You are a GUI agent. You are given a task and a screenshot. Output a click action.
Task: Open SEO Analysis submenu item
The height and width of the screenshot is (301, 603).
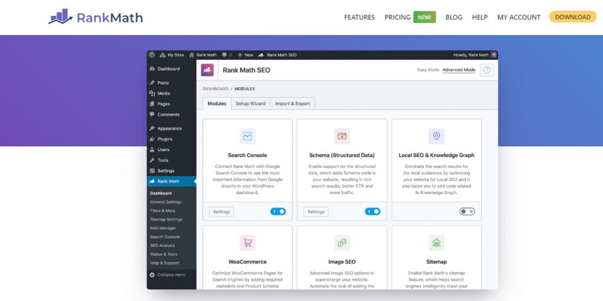163,246
